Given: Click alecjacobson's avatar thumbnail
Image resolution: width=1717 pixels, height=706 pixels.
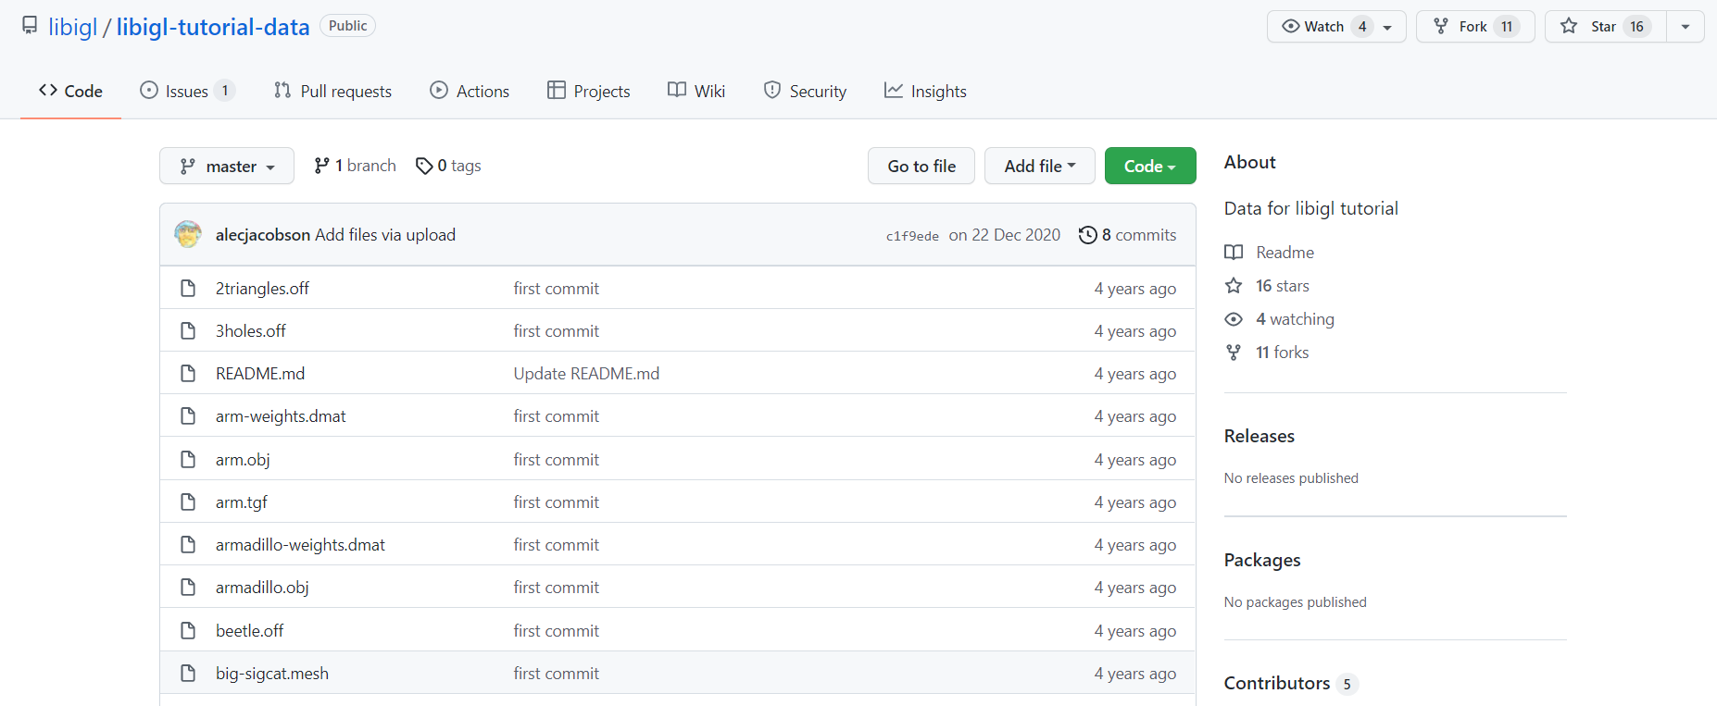Looking at the screenshot, I should pos(188,234).
